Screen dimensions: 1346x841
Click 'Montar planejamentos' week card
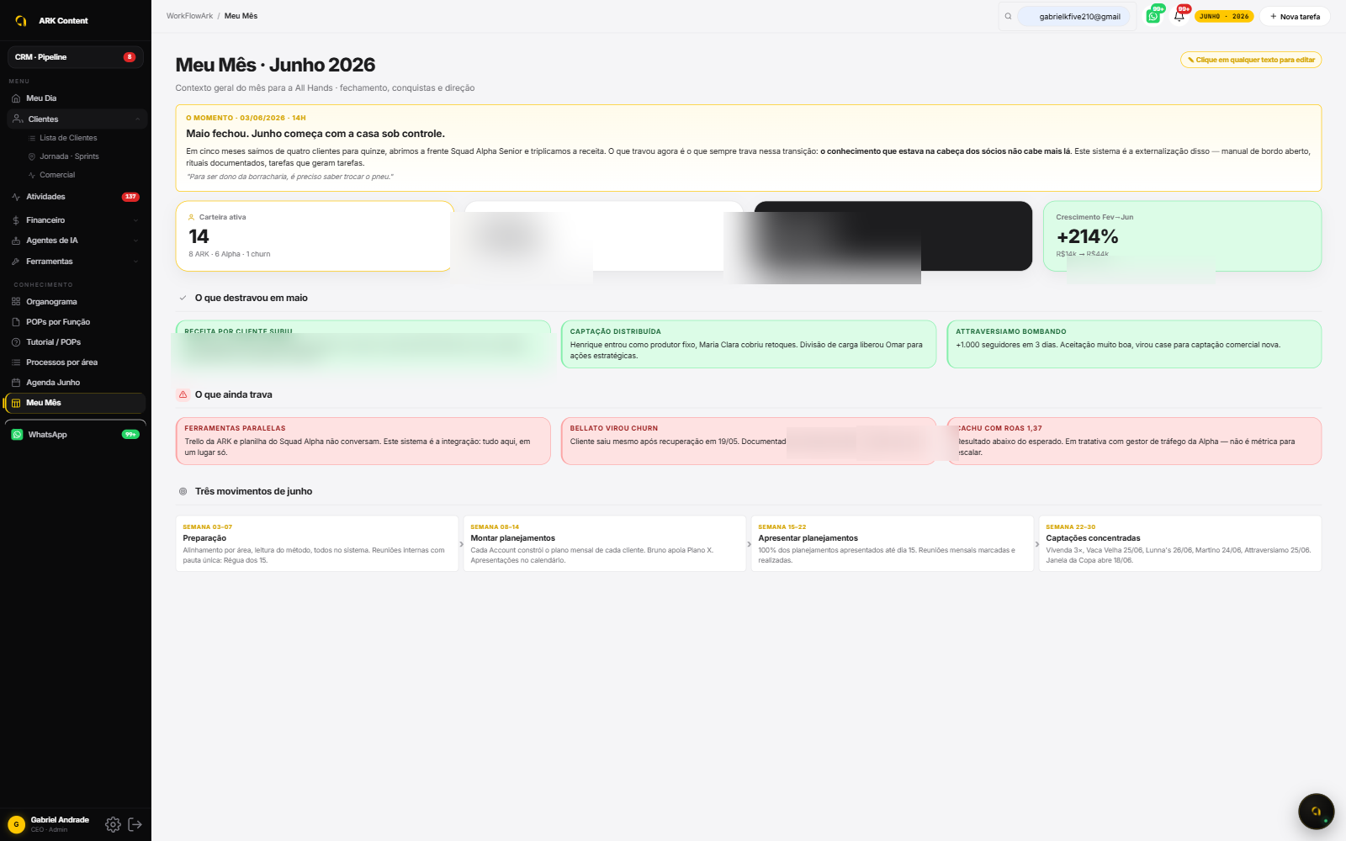tap(605, 543)
